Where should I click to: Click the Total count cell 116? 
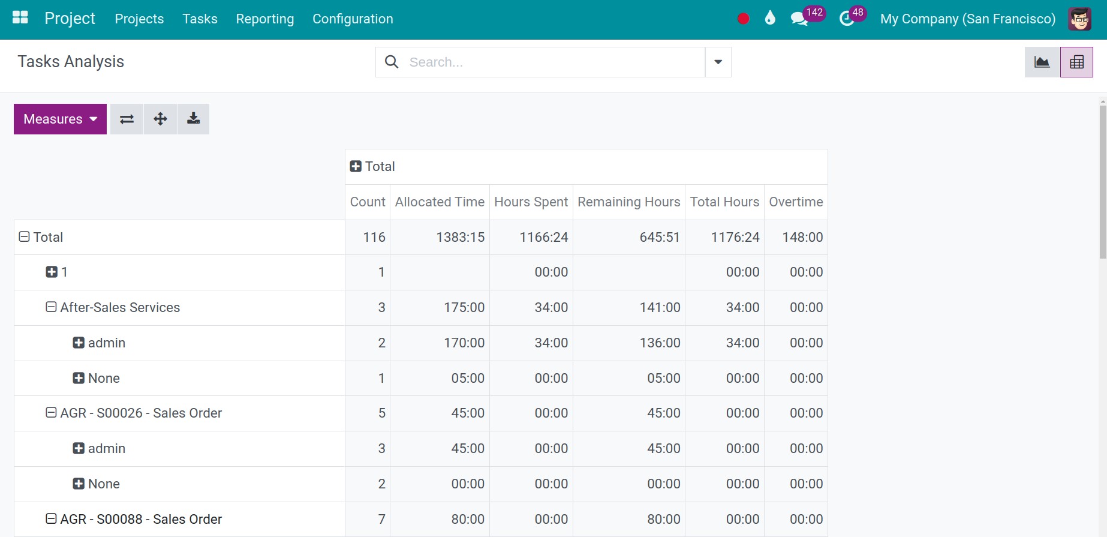click(368, 237)
